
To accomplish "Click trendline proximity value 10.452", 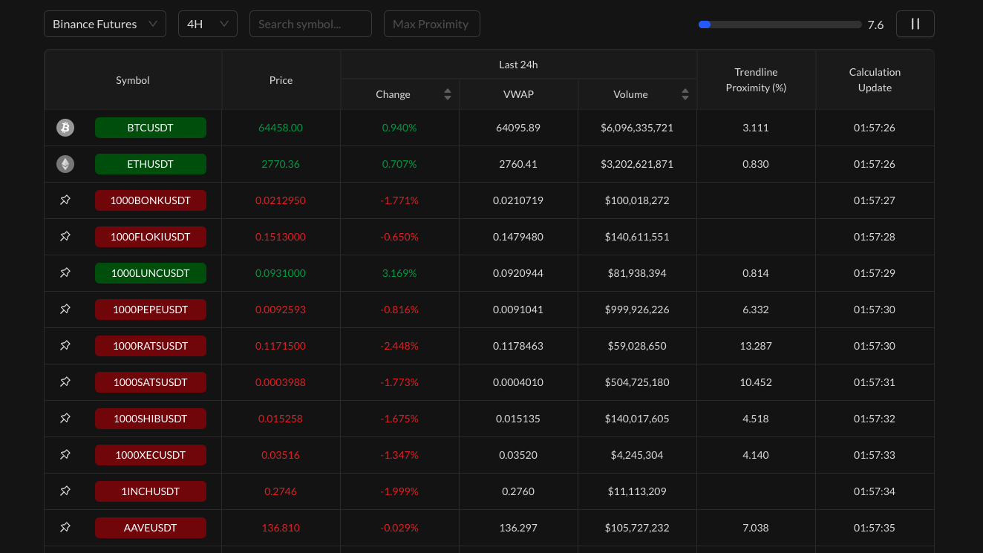I will click(x=756, y=382).
